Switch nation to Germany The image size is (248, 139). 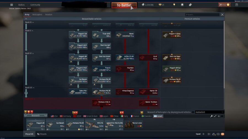(65, 116)
